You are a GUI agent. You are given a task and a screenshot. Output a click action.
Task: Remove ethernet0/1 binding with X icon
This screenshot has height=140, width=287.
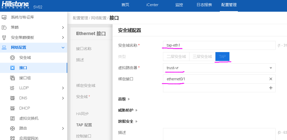(x=271, y=79)
